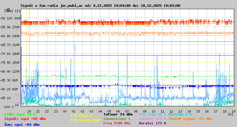This screenshot has width=237, height=127.
Task: Click hour '20' on the time axis
Action: pyautogui.click(x=29, y=111)
